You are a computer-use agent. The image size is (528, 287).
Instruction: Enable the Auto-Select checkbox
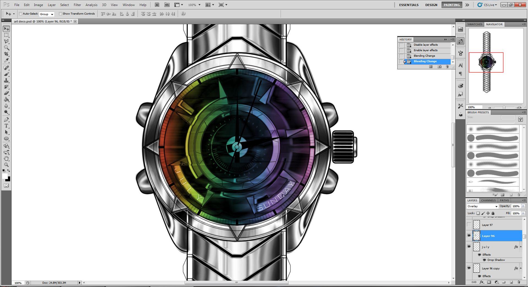coord(21,14)
